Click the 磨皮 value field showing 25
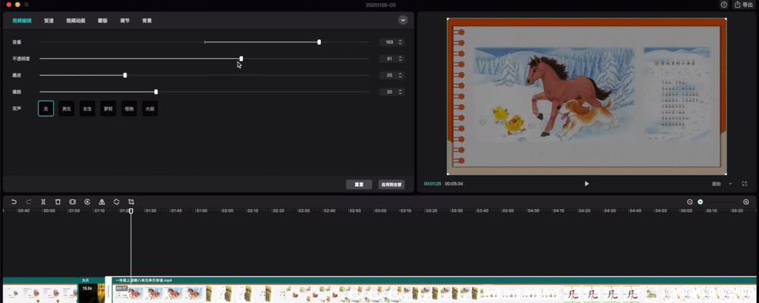This screenshot has width=759, height=303. 392,75
